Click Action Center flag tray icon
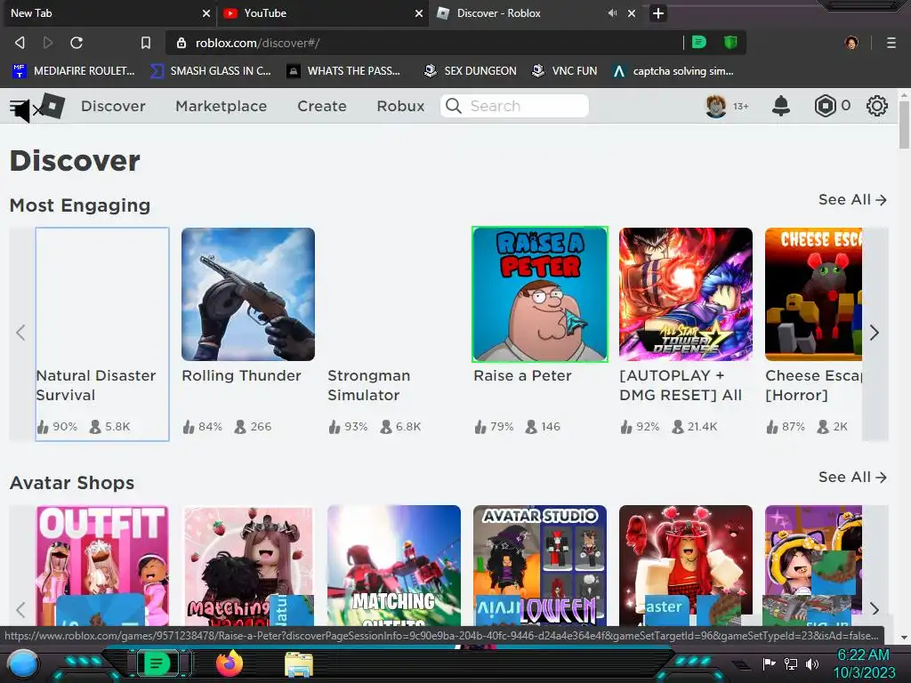This screenshot has width=911, height=683. click(x=770, y=663)
